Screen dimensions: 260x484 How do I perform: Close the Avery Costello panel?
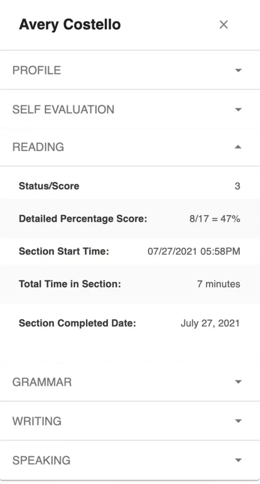click(x=224, y=25)
